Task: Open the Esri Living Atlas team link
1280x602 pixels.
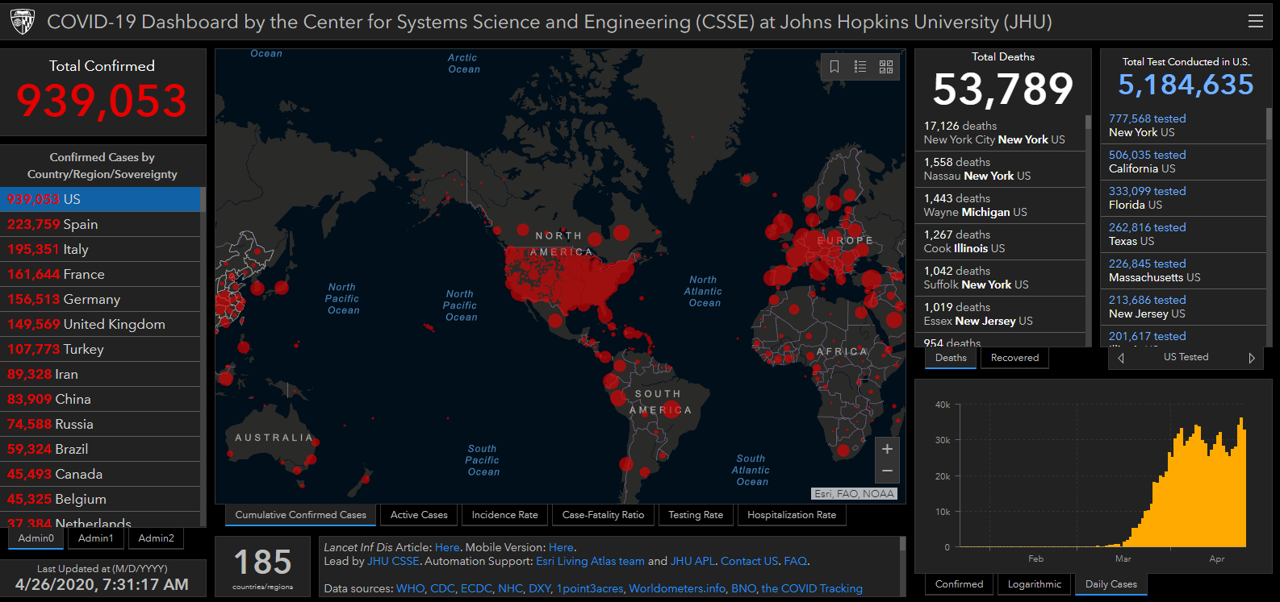Action: (590, 561)
